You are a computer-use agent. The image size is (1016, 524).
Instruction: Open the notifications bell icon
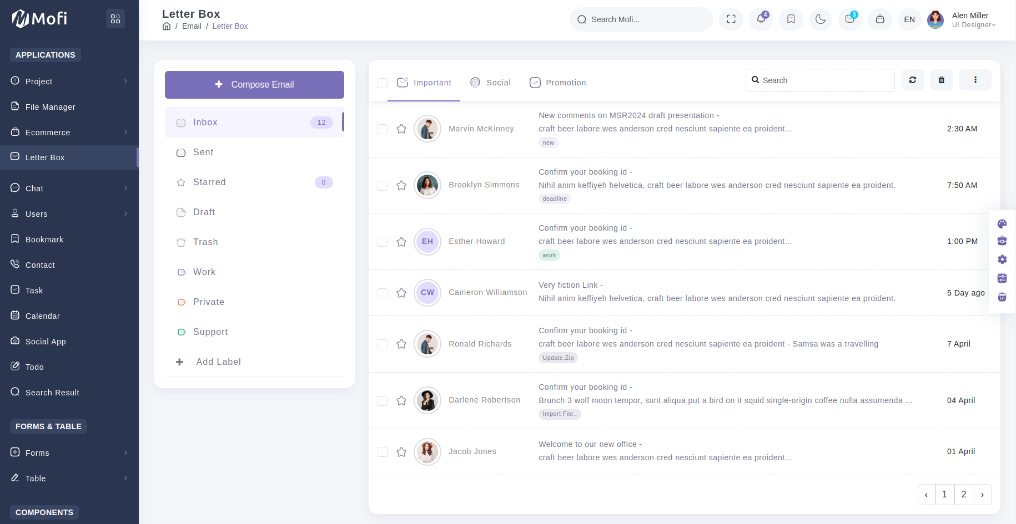click(761, 19)
